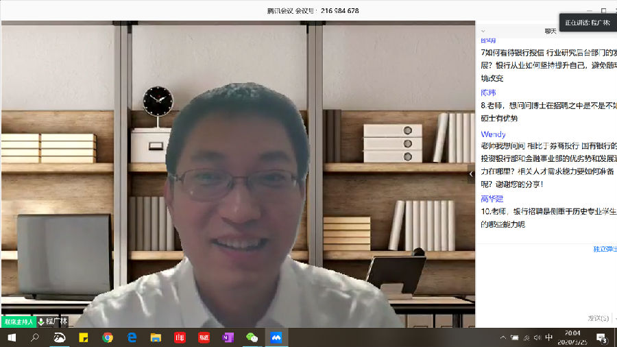
Task: Open File Explorer from the taskbar
Action: point(156,337)
